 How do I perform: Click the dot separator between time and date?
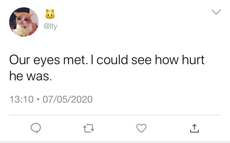pos(38,99)
